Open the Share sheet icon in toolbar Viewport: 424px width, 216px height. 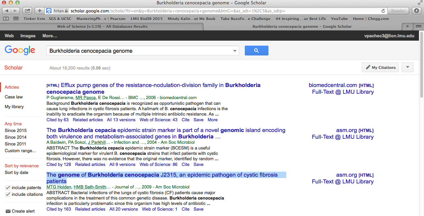coord(28,11)
